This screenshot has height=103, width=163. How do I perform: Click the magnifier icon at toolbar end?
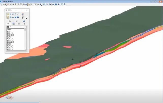pos(64,4)
